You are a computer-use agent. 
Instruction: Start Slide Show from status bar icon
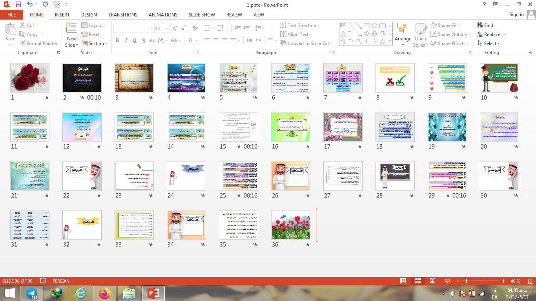pos(447,281)
